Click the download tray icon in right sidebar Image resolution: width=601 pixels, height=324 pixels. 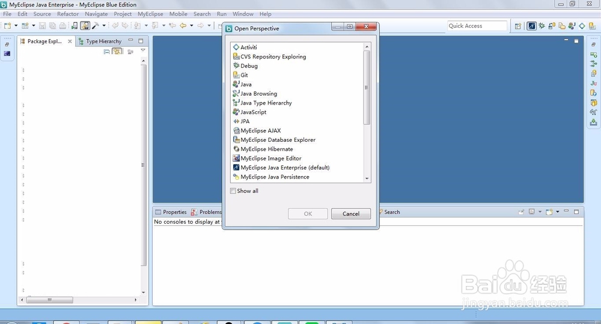pyautogui.click(x=594, y=122)
